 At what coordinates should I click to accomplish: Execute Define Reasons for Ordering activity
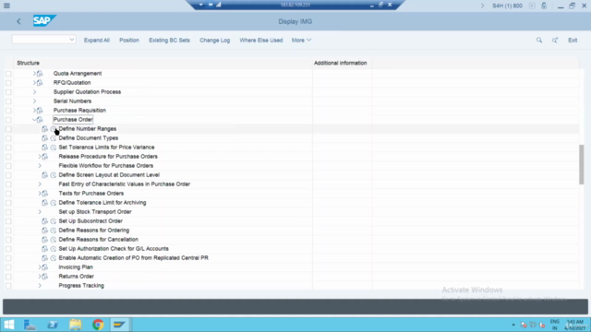[54, 231]
